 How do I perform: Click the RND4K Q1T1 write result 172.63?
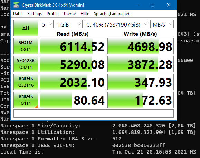(141, 100)
